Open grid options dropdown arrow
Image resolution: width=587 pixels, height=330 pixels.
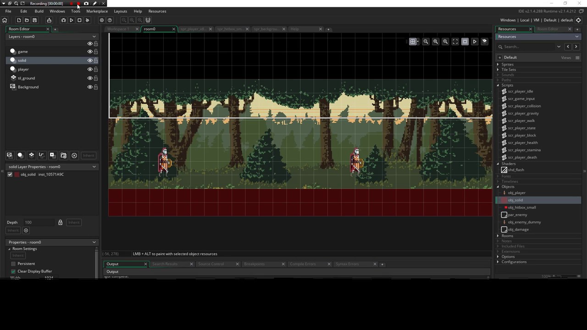coord(417,42)
